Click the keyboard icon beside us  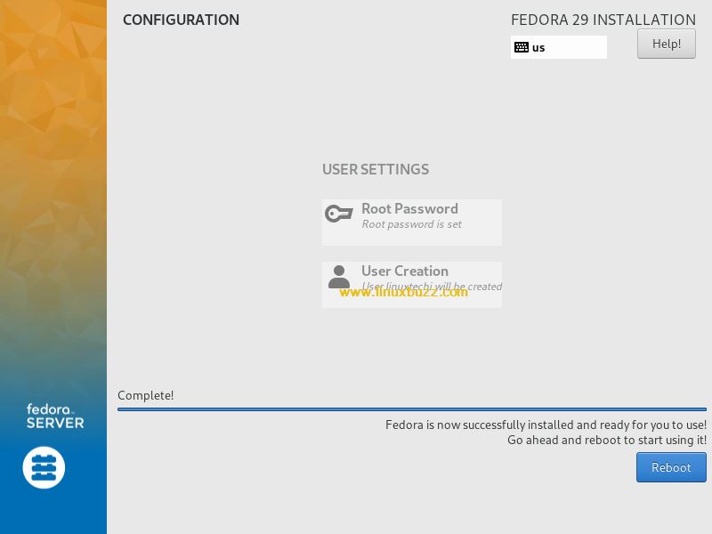[522, 47]
